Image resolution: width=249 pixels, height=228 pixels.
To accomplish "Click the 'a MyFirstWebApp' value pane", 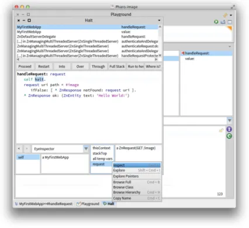I will [65, 164].
